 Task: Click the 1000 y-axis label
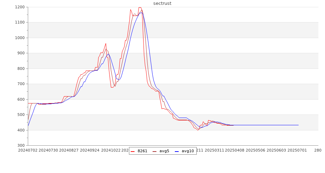point(19,38)
